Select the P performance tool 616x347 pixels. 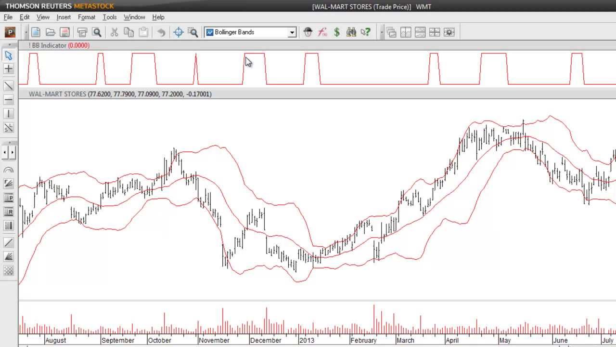9,198
